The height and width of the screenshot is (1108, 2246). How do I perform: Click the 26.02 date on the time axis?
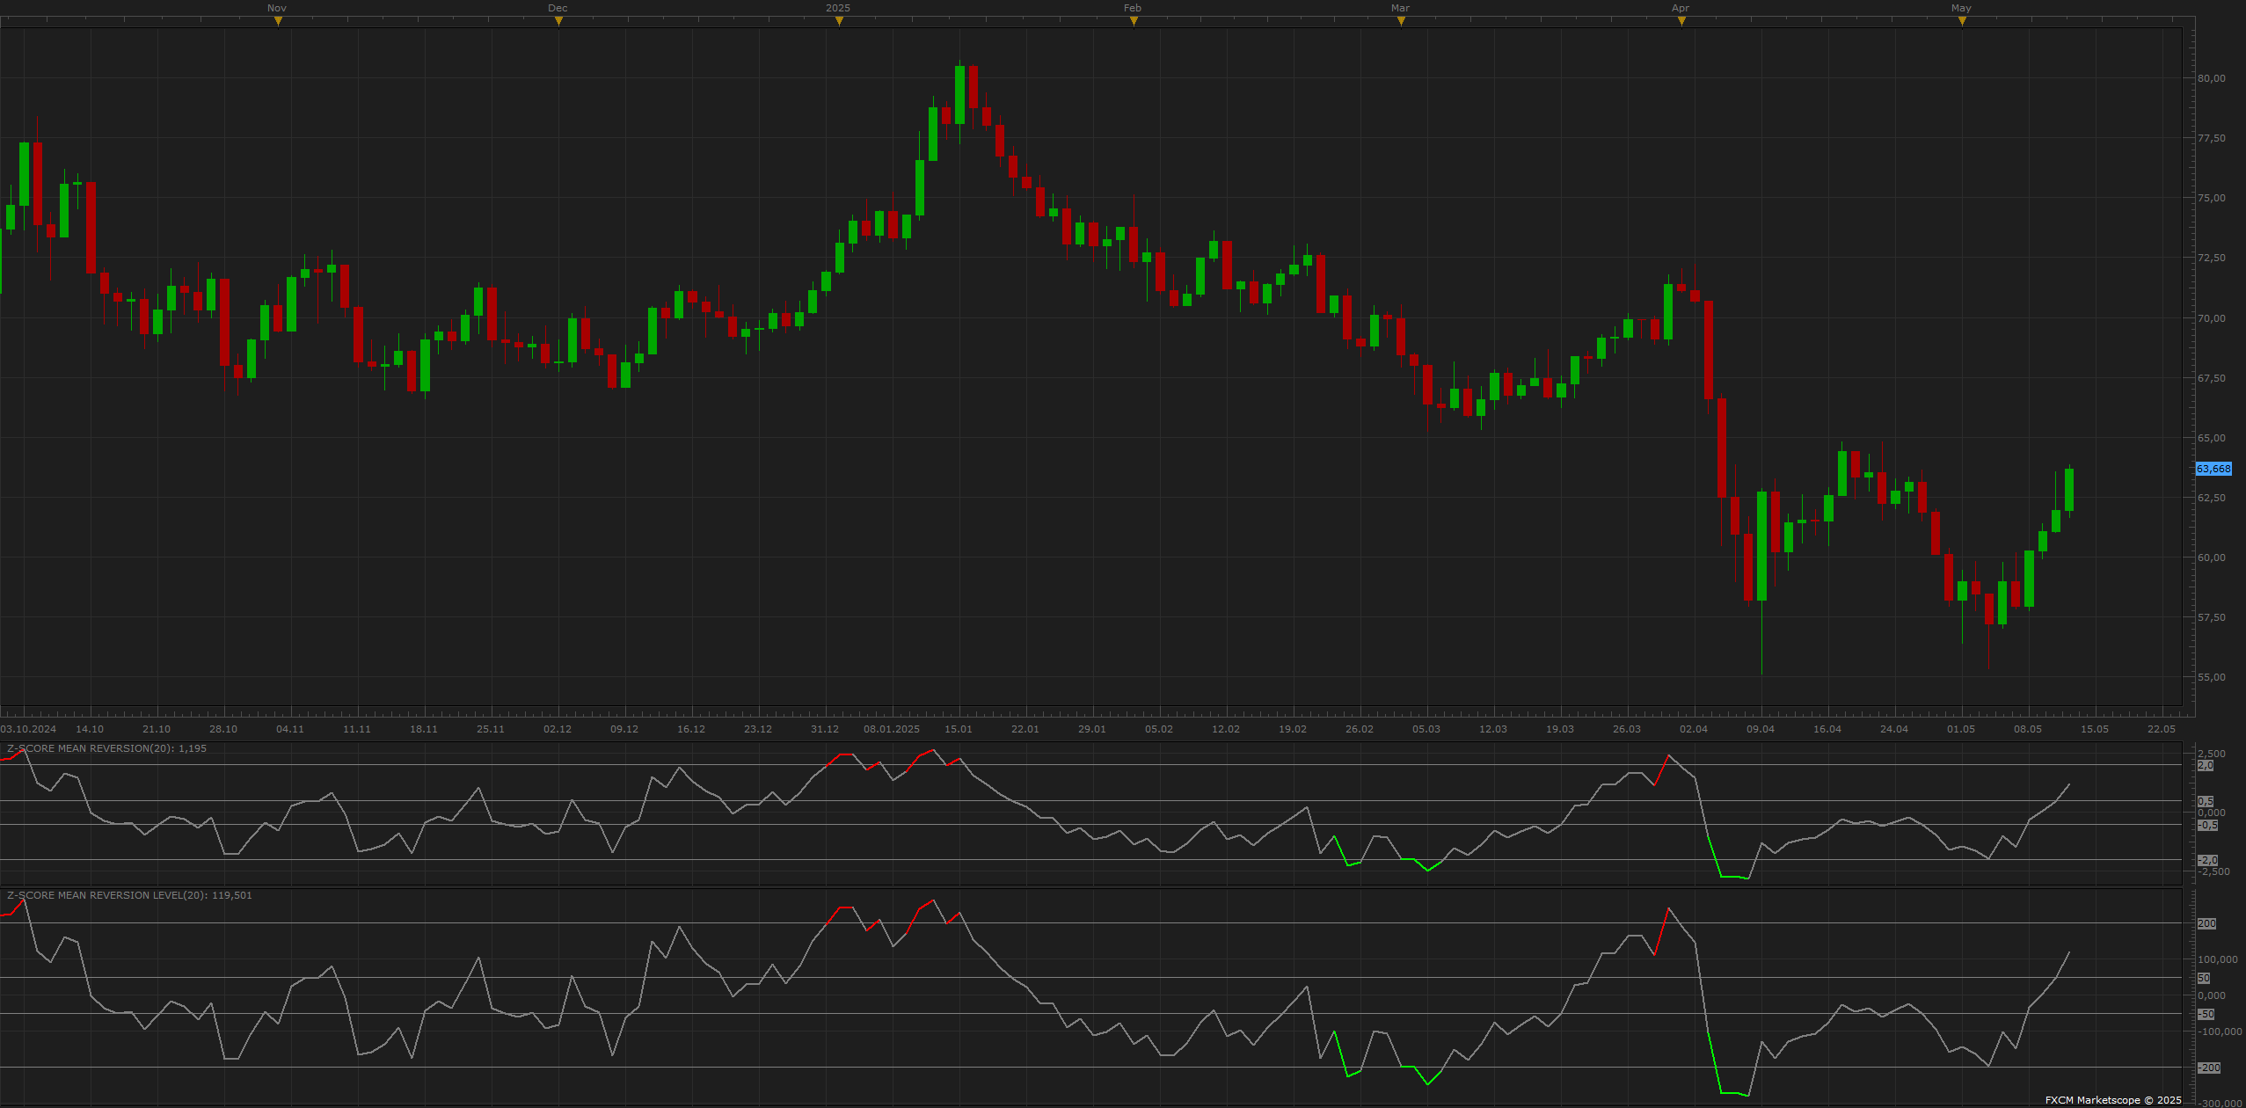point(1360,729)
